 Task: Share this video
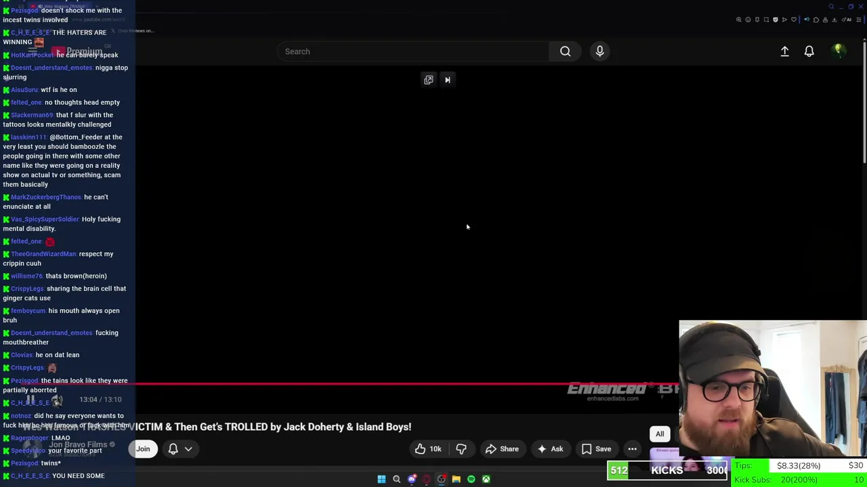(x=502, y=449)
